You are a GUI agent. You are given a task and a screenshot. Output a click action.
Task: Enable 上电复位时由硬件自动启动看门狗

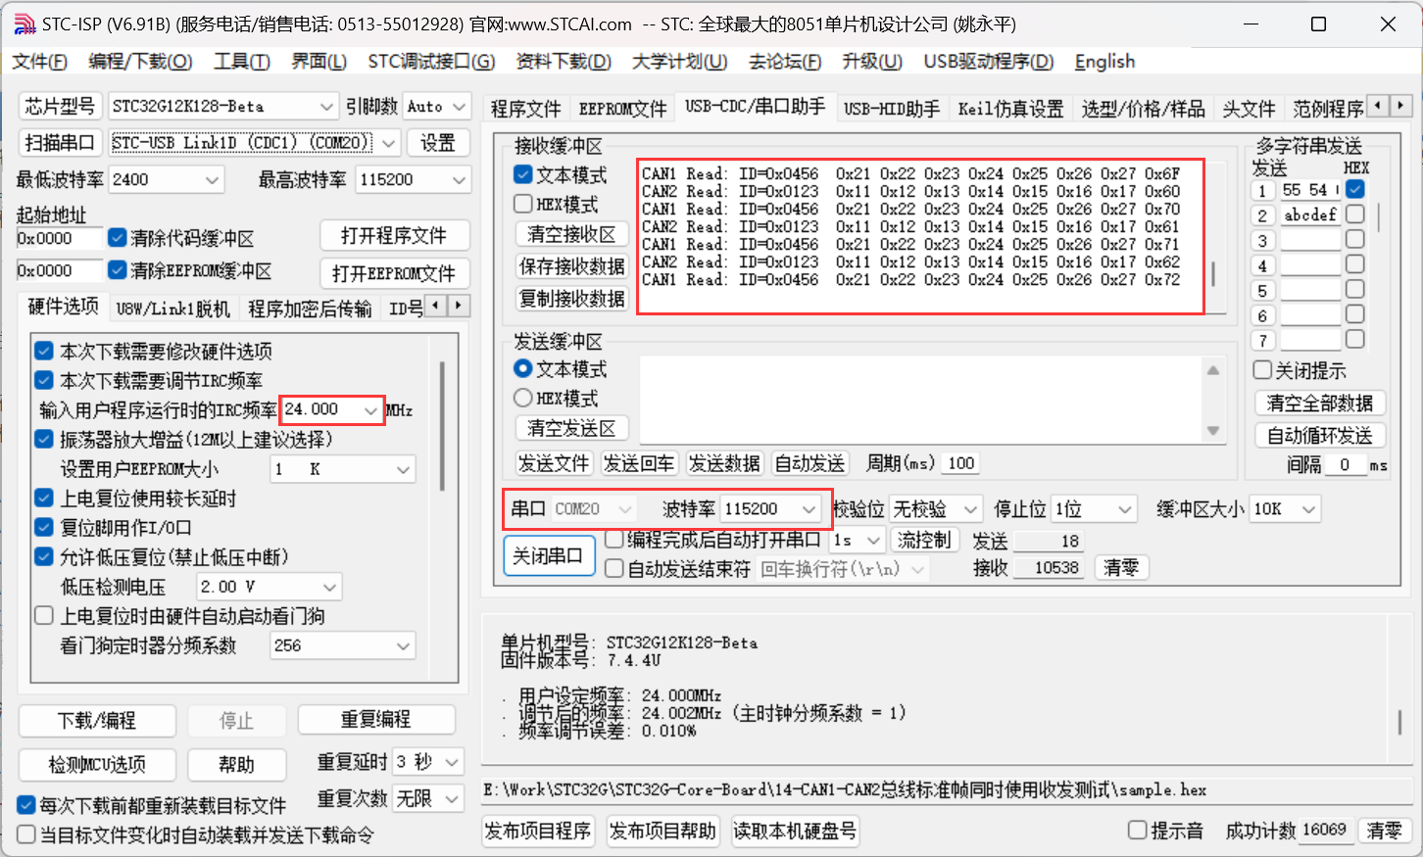[44, 616]
